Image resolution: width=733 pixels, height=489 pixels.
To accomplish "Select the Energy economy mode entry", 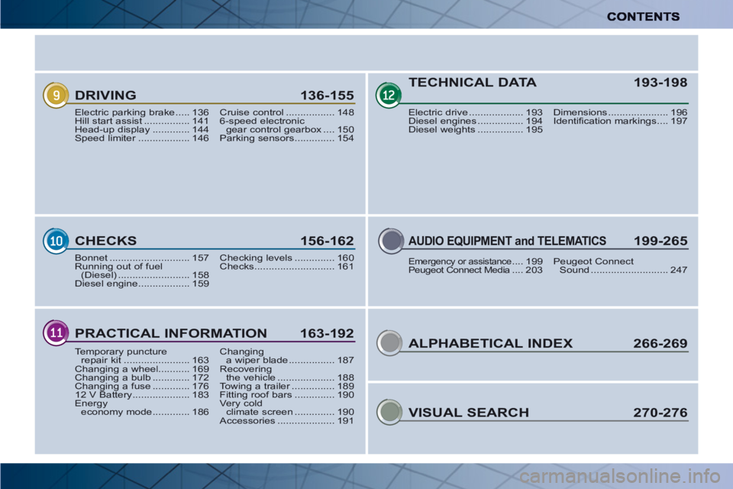I will 142,407.
